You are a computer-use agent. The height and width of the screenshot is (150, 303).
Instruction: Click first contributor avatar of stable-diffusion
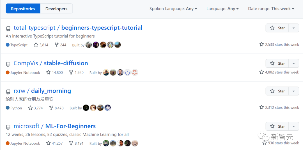point(106,72)
